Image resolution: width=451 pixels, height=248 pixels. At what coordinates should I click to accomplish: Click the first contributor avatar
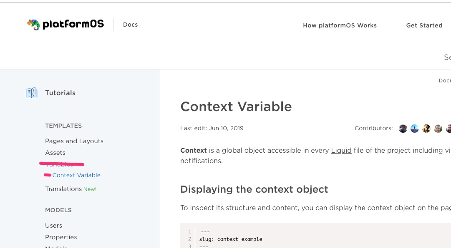click(403, 129)
